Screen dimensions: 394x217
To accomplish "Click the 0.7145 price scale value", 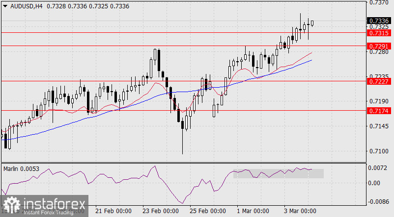I will (x=379, y=126).
